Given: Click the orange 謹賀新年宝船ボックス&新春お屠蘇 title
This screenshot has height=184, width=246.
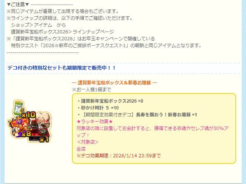Looking at the screenshot, I should pyautogui.click(x=114, y=82).
